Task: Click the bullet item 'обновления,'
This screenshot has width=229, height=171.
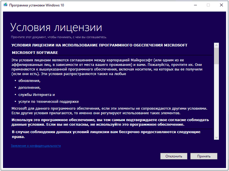Action: pos(29,81)
